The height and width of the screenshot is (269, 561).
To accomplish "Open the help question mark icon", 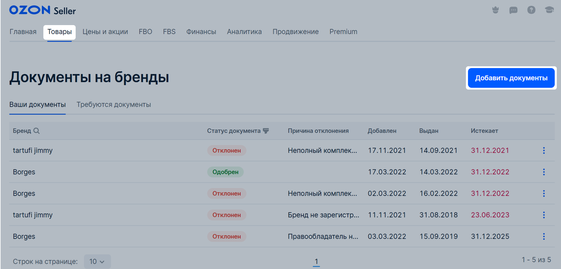I will pyautogui.click(x=531, y=10).
